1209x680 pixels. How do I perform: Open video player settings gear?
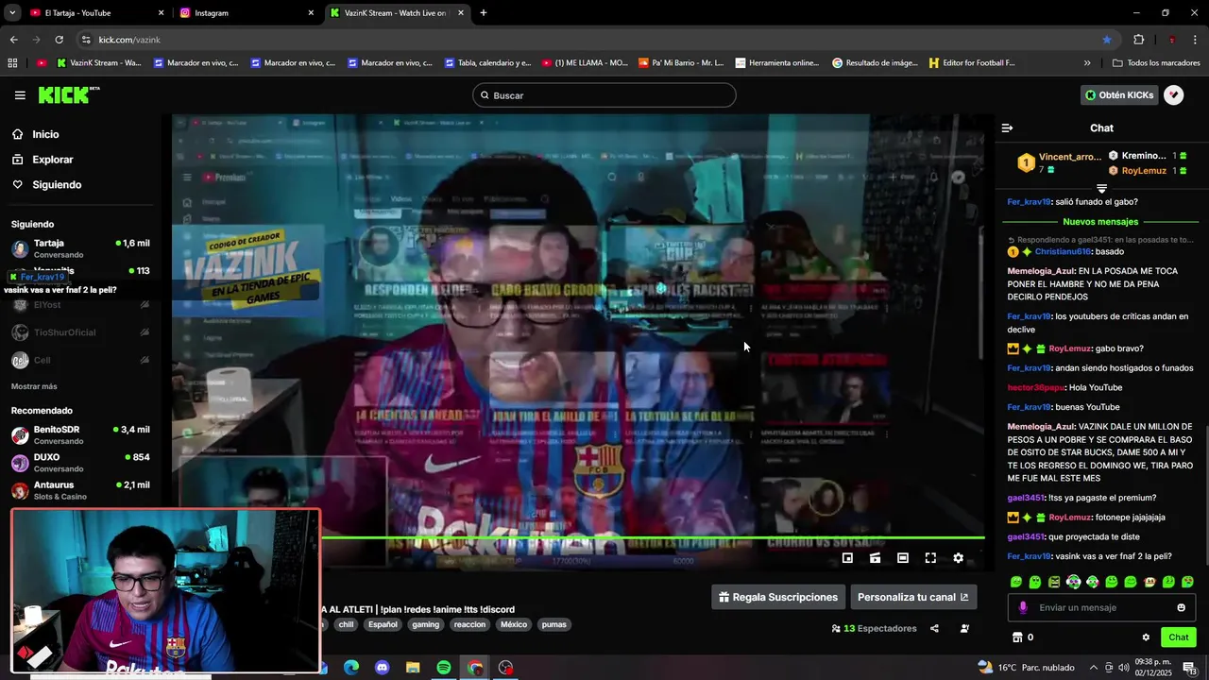[958, 558]
